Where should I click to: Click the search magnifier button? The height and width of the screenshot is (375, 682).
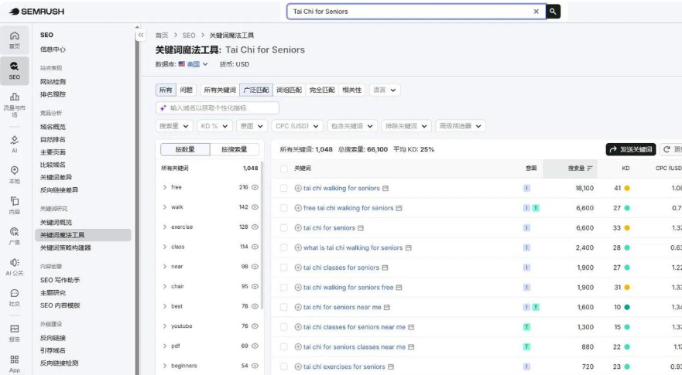click(x=553, y=12)
